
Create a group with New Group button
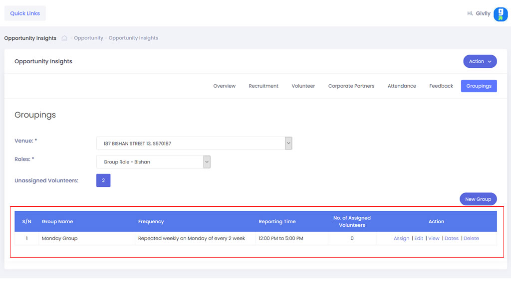[478, 199]
